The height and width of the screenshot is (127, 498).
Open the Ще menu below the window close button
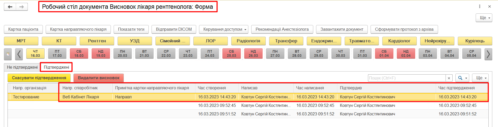coord(484,18)
